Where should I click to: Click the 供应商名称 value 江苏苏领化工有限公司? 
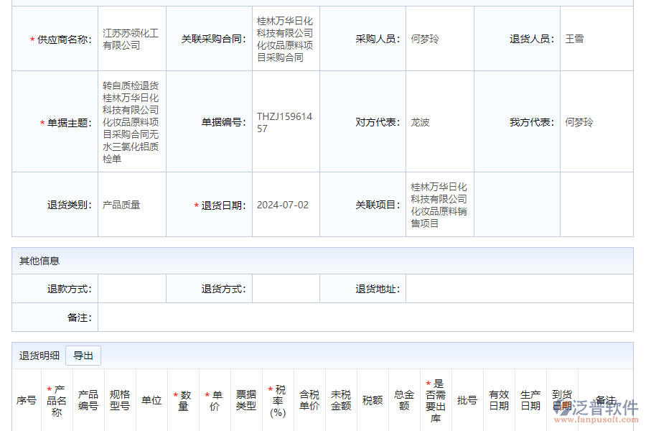(131, 39)
